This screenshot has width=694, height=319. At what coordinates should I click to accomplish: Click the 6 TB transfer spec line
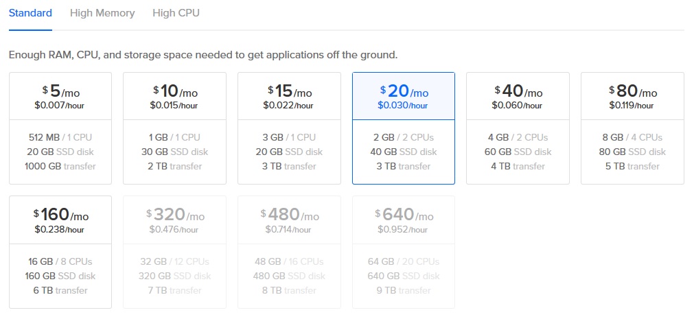(x=60, y=290)
